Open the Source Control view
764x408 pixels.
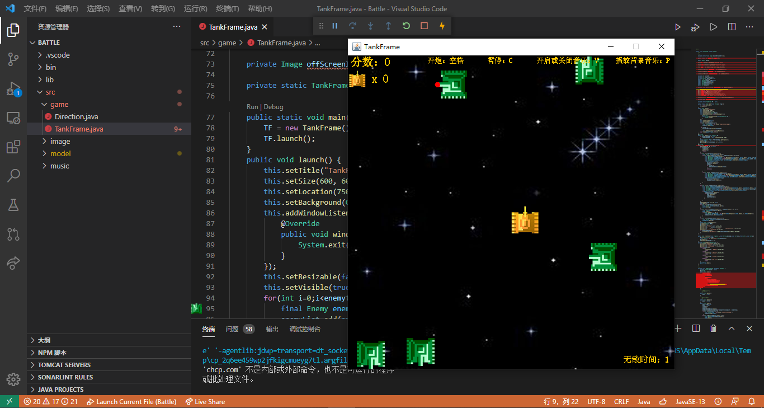click(13, 59)
